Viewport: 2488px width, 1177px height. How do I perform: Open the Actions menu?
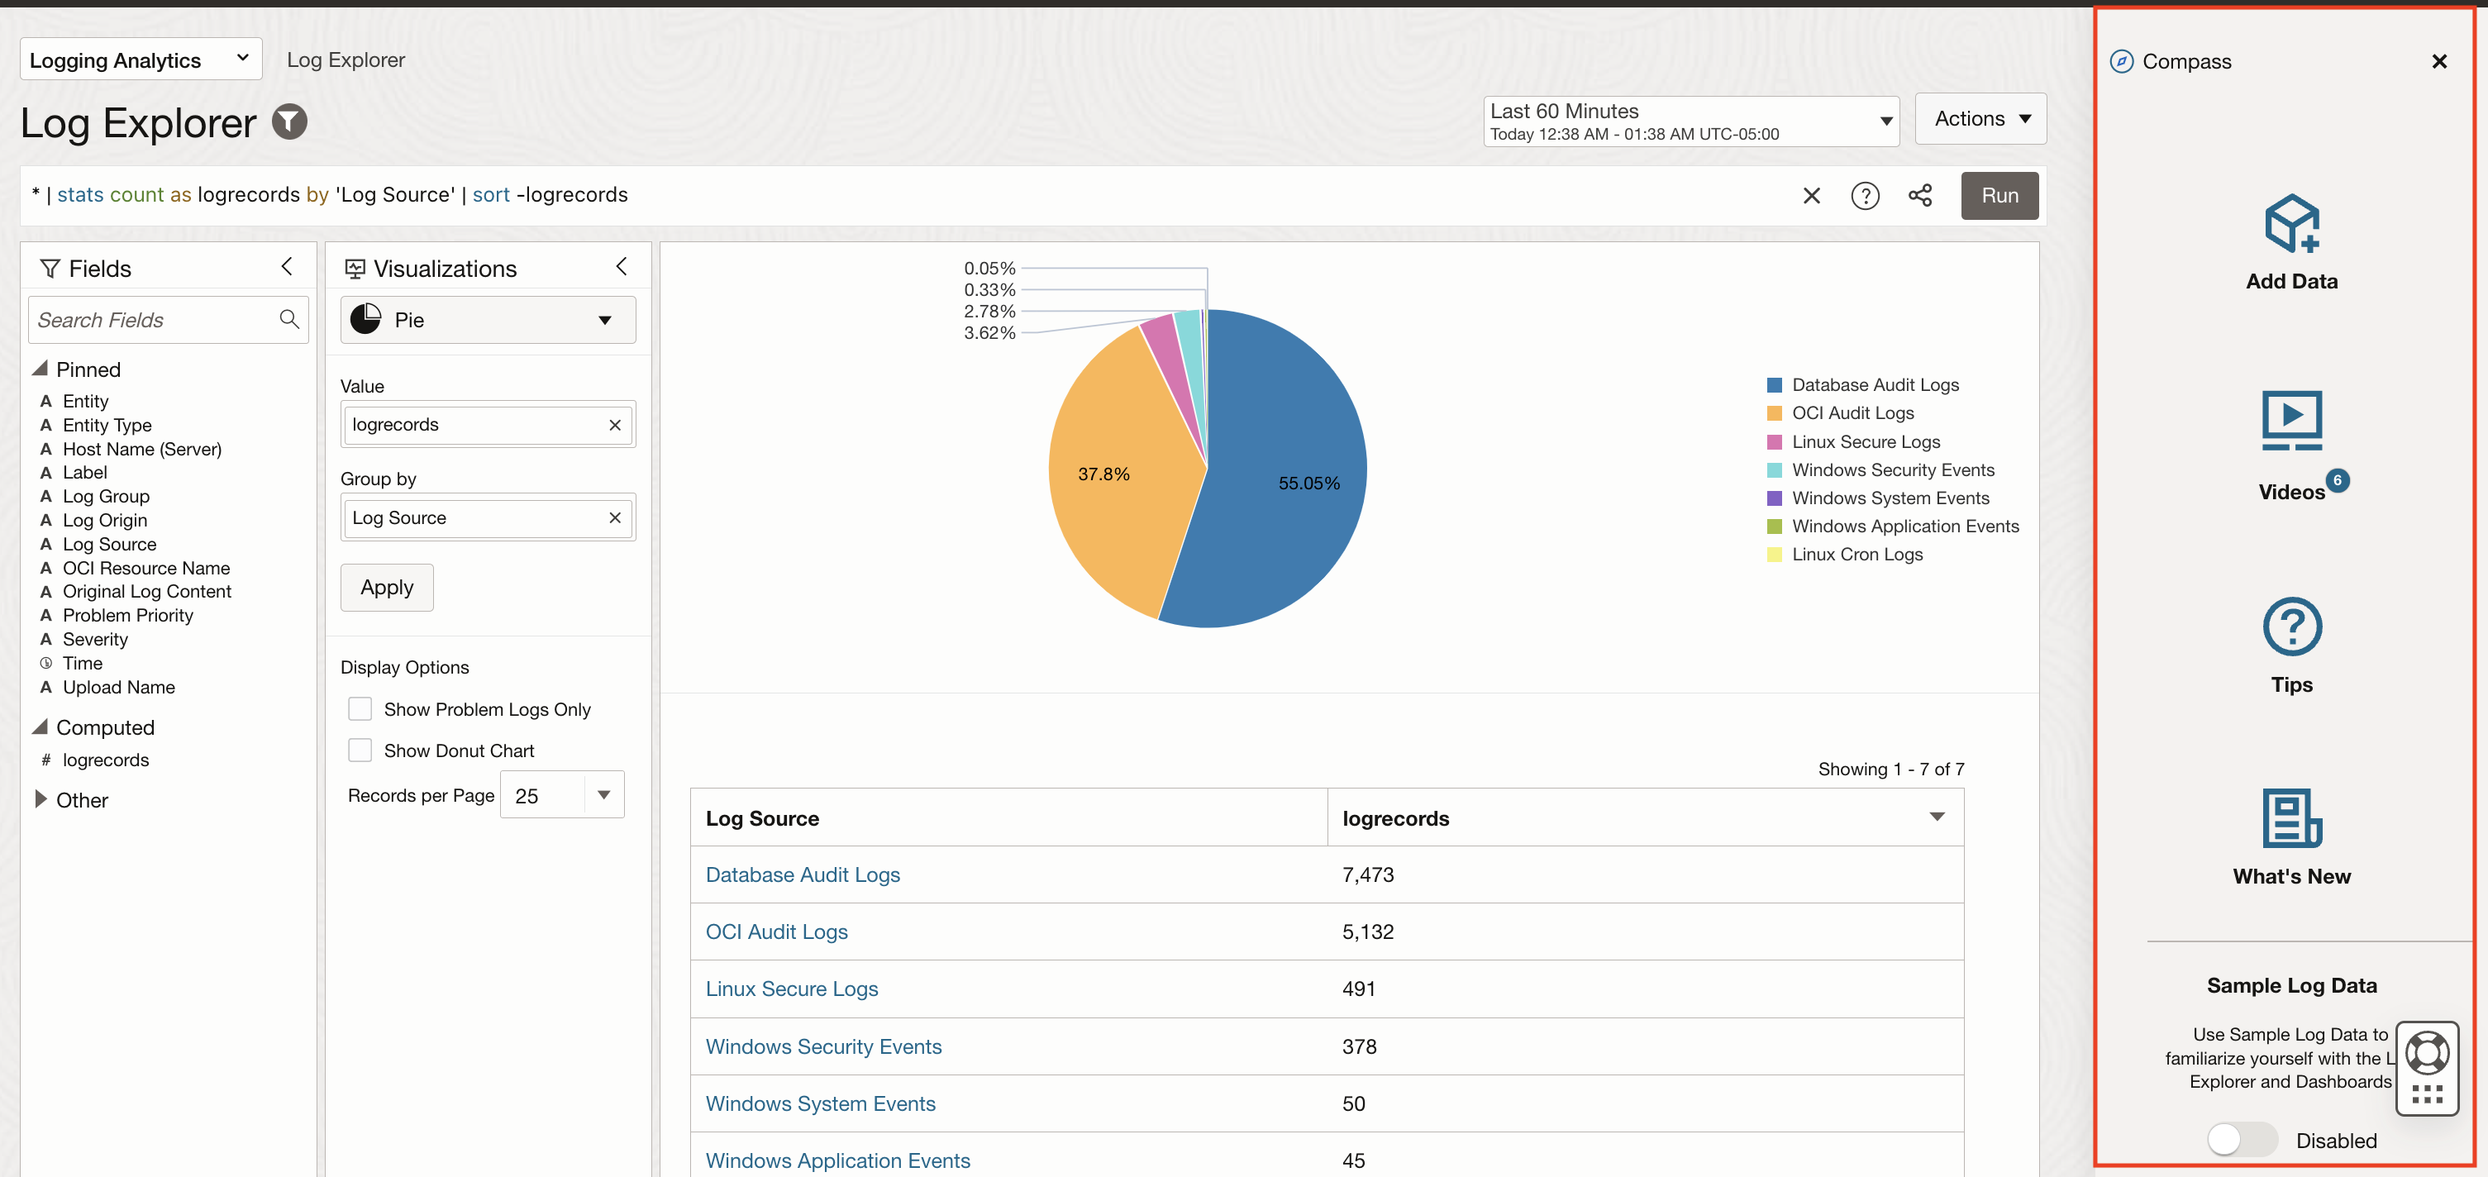pos(1980,119)
